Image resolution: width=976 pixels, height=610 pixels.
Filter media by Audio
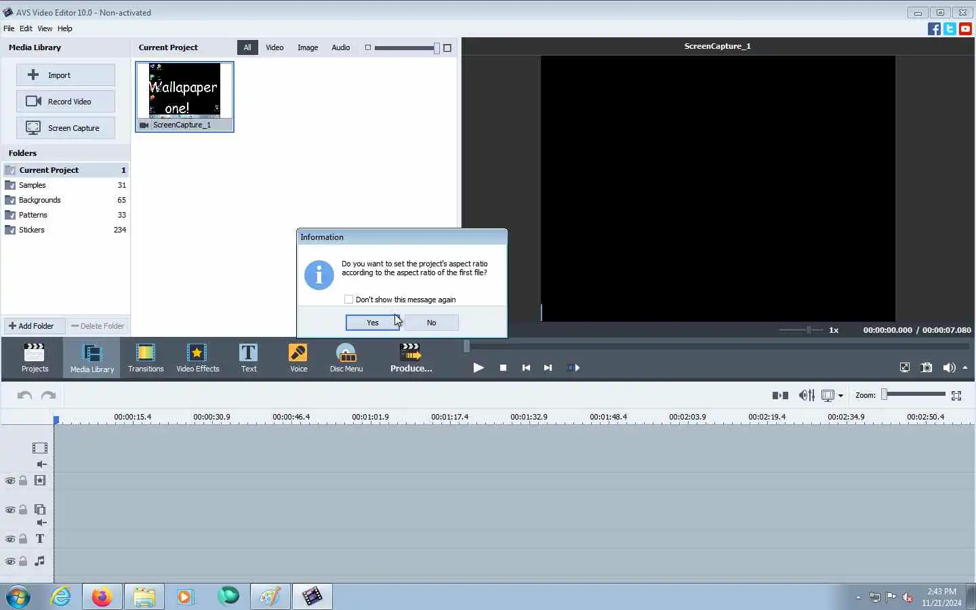(x=341, y=47)
